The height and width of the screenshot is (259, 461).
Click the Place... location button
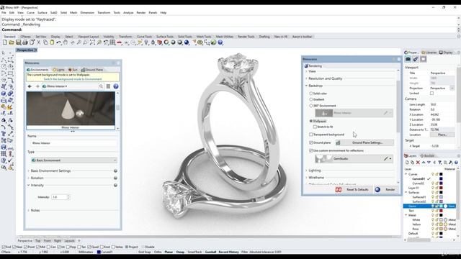pos(442,135)
